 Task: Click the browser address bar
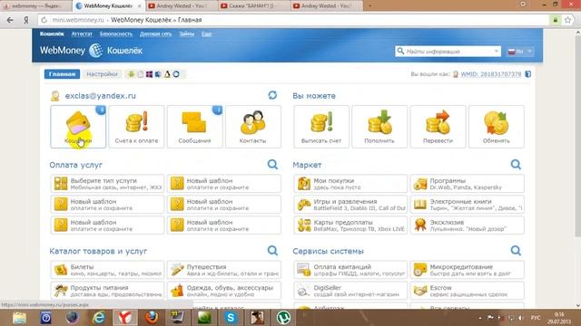[x=297, y=20]
